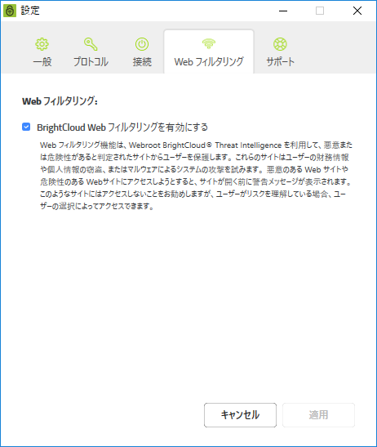Select the Web フィルタリング tab label
This screenshot has width=377, height=447.
(209, 61)
